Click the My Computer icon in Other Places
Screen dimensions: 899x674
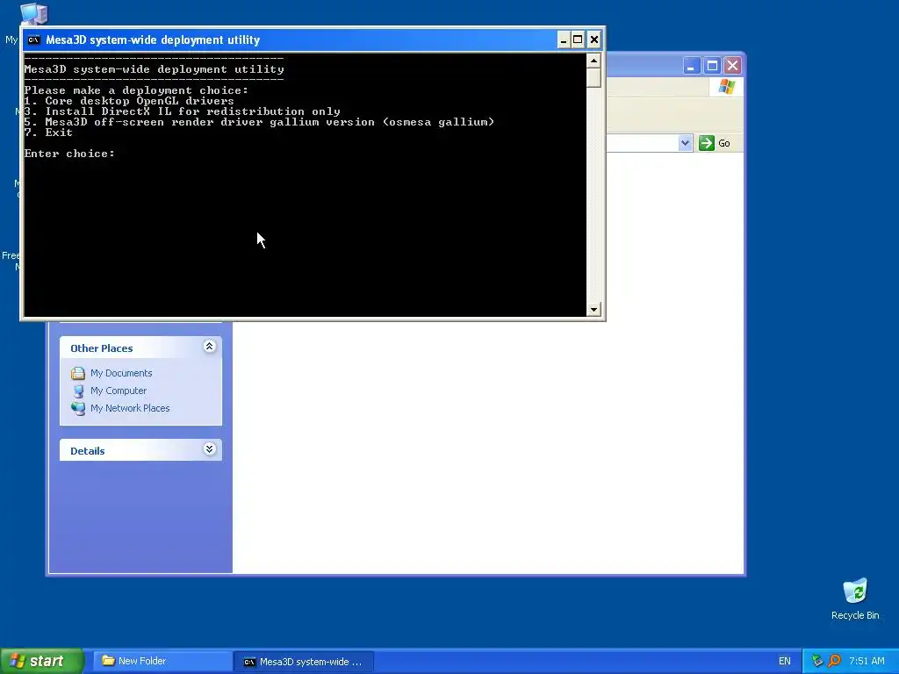[78, 391]
